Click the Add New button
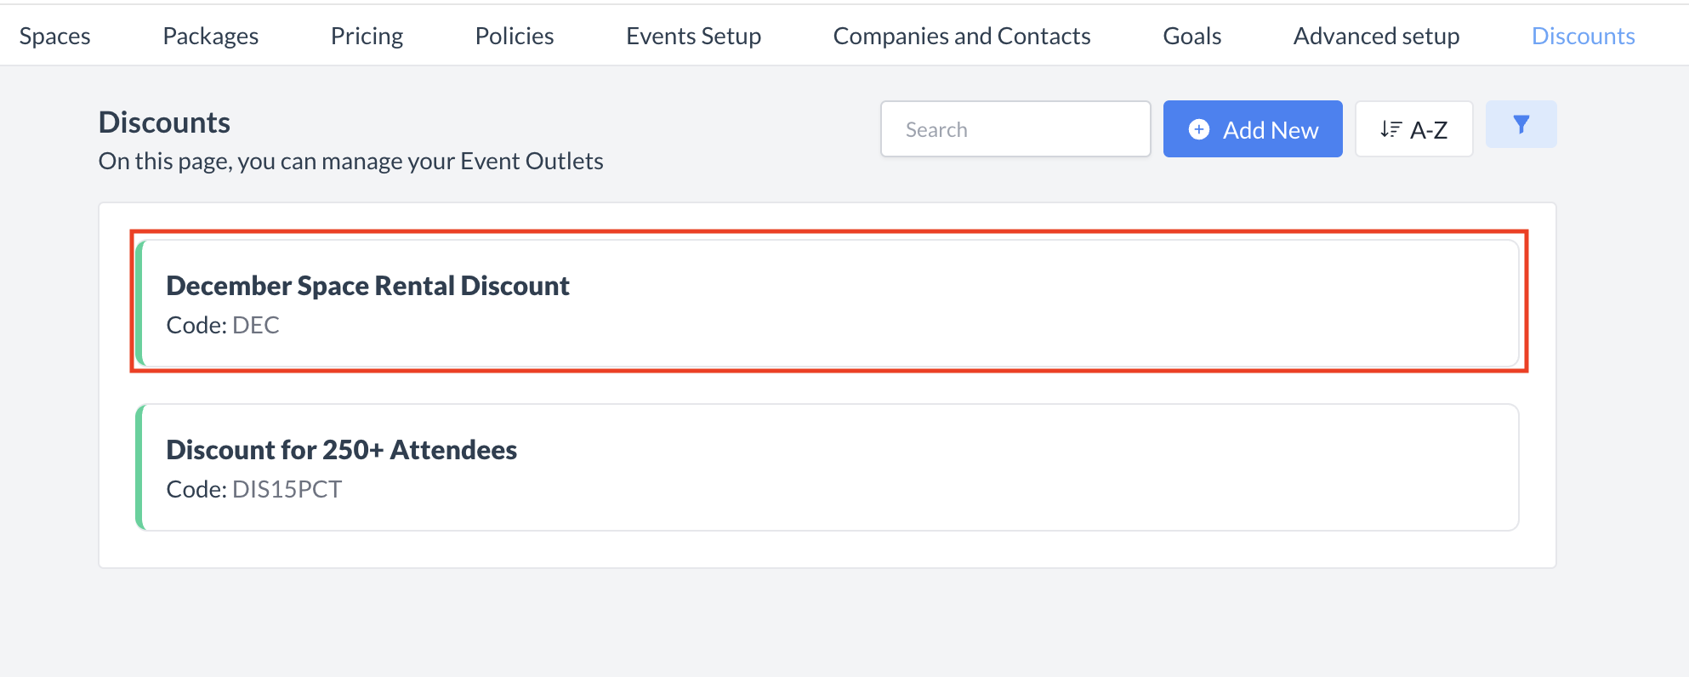This screenshot has height=677, width=1689. click(x=1252, y=129)
